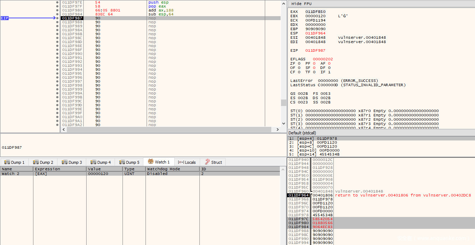The image size is (475, 245).
Task: Toggle breakpoint bullet at push esp line
Action: 57,3
